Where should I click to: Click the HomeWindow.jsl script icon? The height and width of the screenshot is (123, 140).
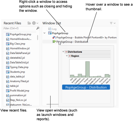coord(8,49)
